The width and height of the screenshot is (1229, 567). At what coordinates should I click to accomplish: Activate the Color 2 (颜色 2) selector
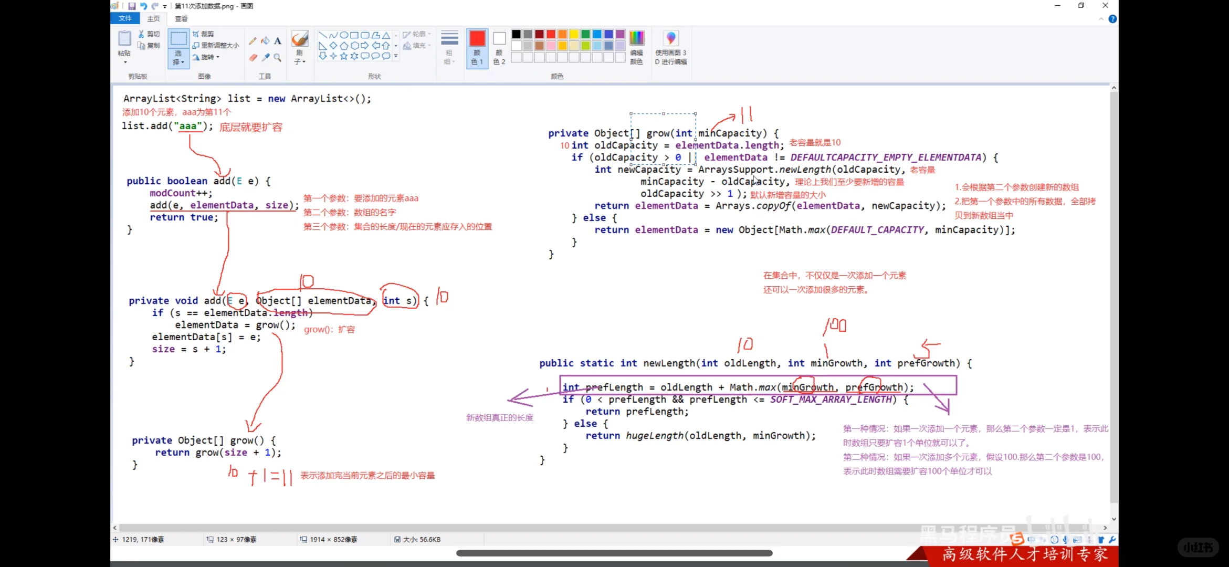click(x=499, y=47)
